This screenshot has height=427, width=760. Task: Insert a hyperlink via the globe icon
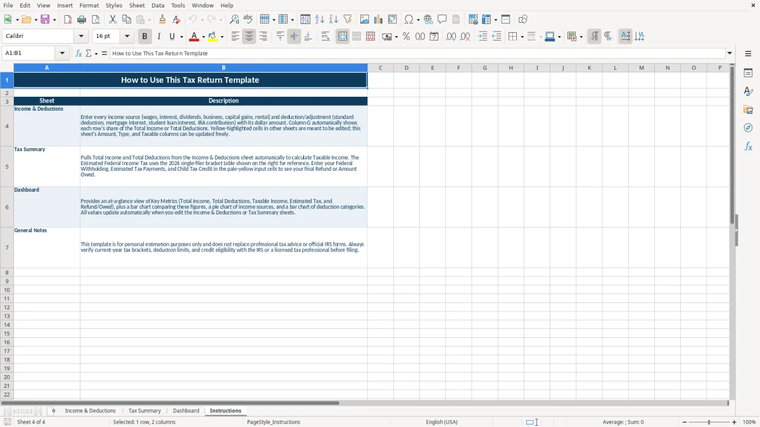[428, 20]
